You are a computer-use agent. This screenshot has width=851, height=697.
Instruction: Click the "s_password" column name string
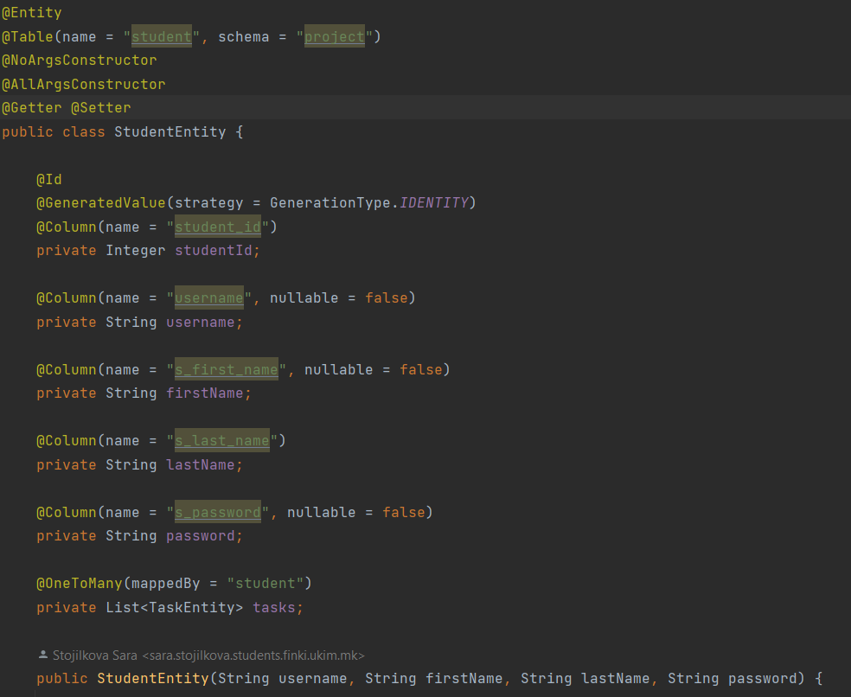[x=217, y=513]
